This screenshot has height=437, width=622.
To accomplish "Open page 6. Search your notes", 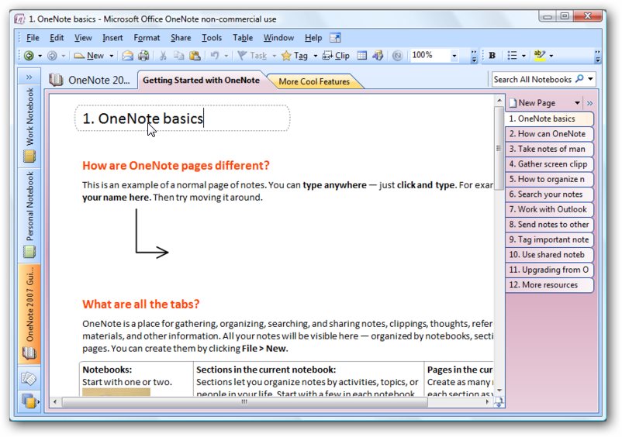I will pos(549,194).
